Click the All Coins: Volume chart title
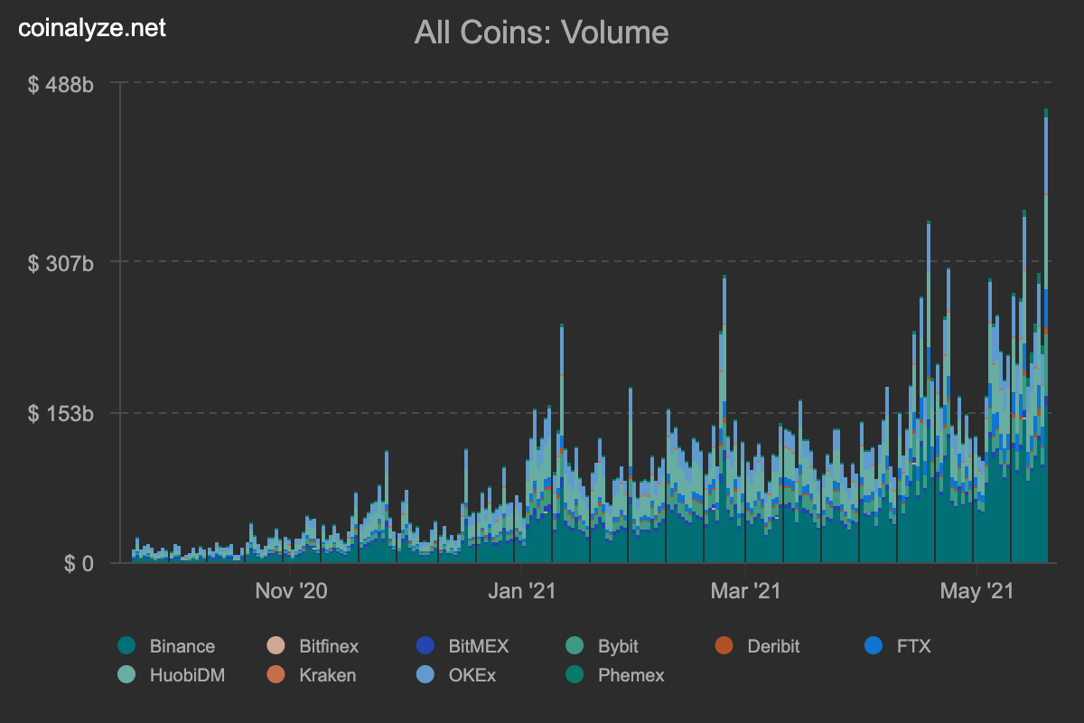Image resolution: width=1084 pixels, height=723 pixels. (541, 33)
